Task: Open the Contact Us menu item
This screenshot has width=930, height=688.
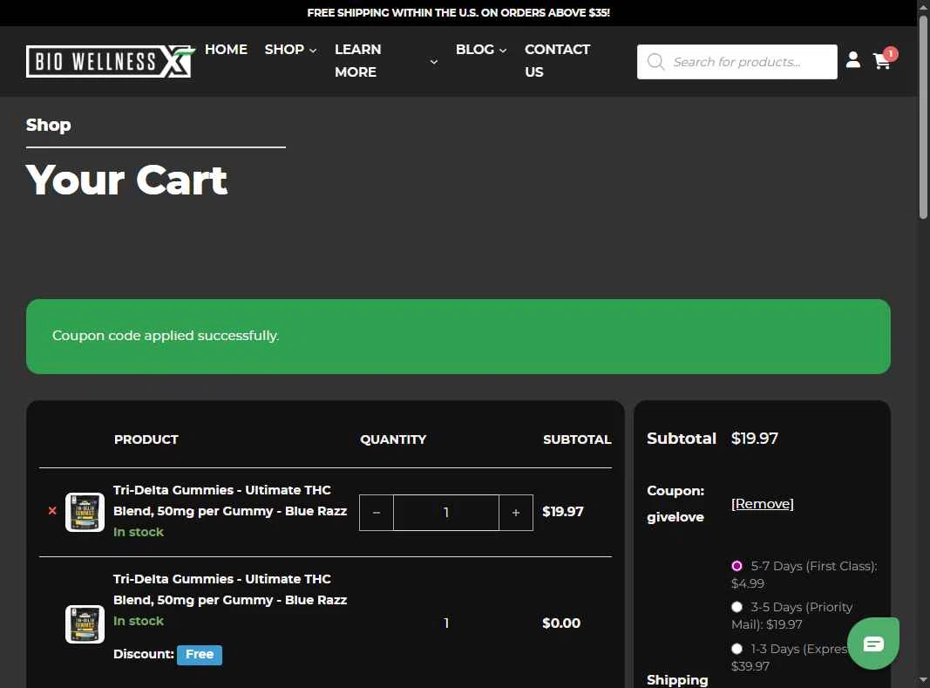Action: coord(557,60)
